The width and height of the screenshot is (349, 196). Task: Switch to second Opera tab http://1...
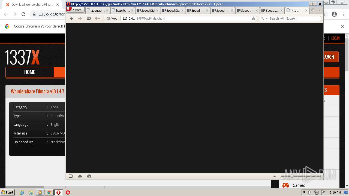tap(123, 11)
